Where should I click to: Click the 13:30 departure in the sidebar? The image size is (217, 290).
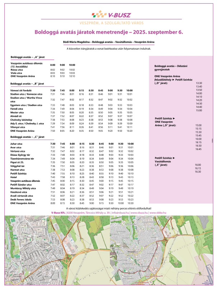[x=198, y=83]
